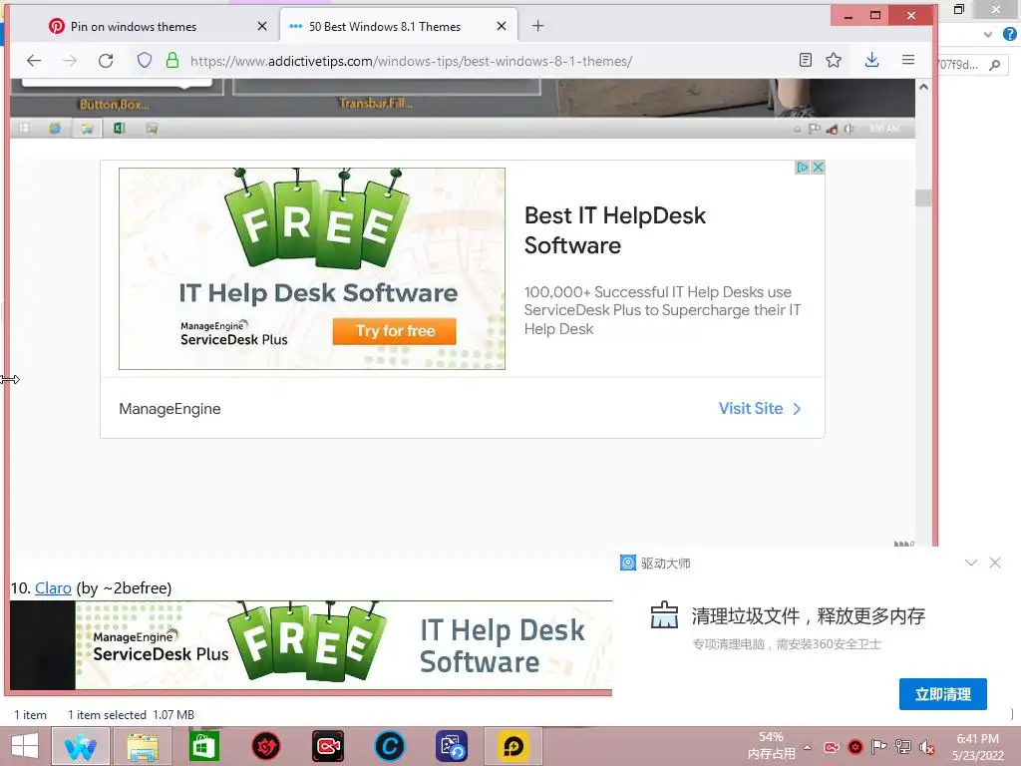Click the cleaning broom icon in popup
Screen dimensions: 1021x766
[x=664, y=614]
